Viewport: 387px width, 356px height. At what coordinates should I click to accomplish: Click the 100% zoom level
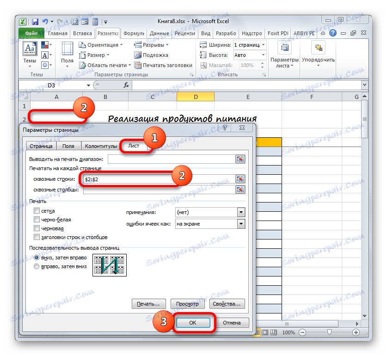[288, 332]
